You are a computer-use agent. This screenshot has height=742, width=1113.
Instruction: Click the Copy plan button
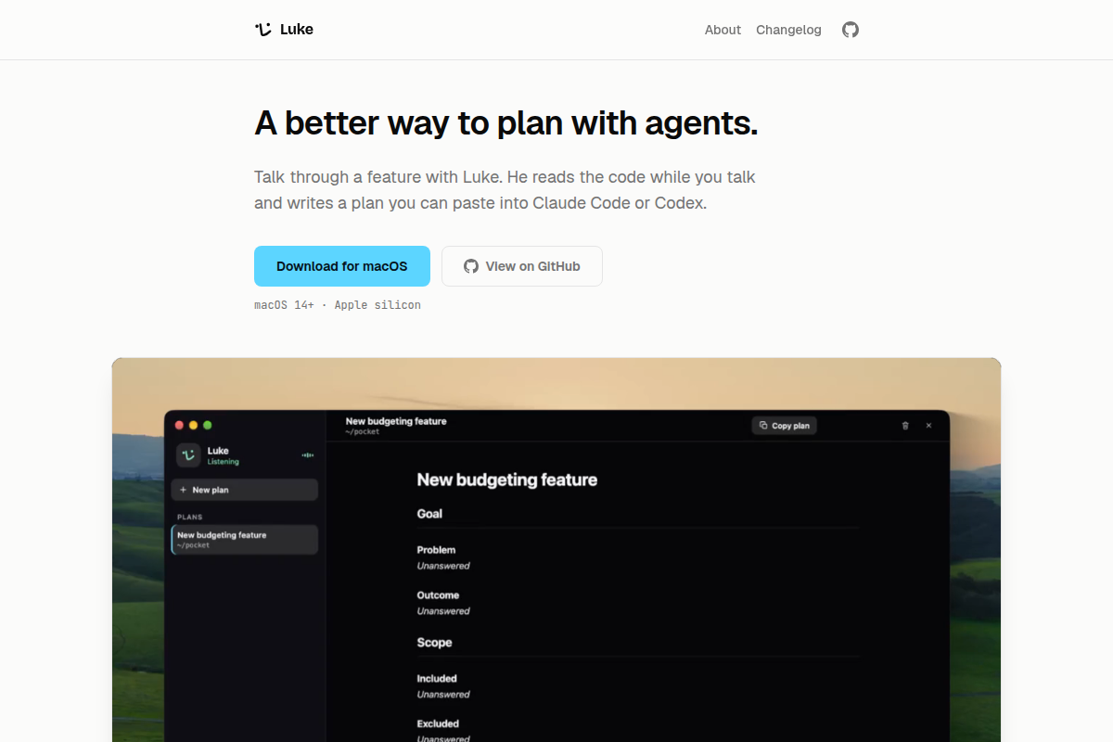point(784,426)
